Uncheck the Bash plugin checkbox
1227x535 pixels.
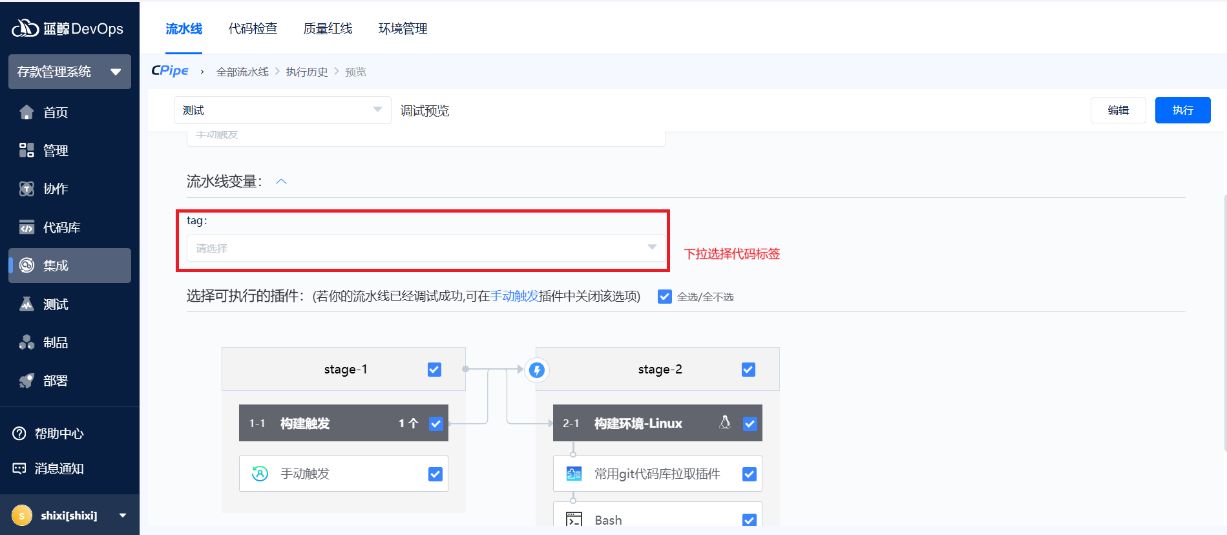point(749,519)
